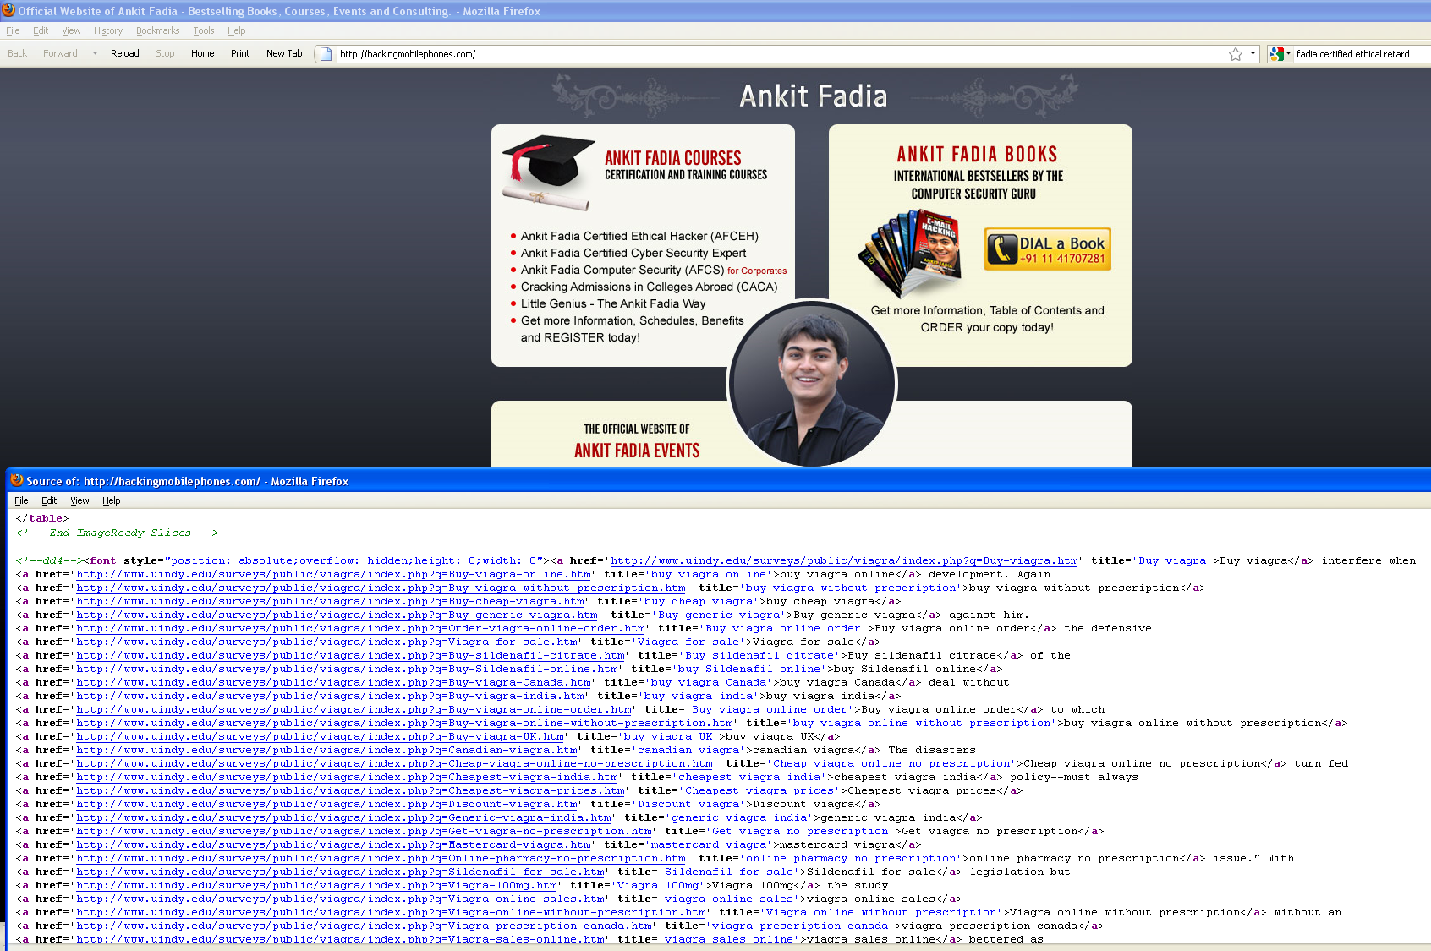Open the View menu in the Source window
The image size is (1431, 951).
click(x=79, y=500)
